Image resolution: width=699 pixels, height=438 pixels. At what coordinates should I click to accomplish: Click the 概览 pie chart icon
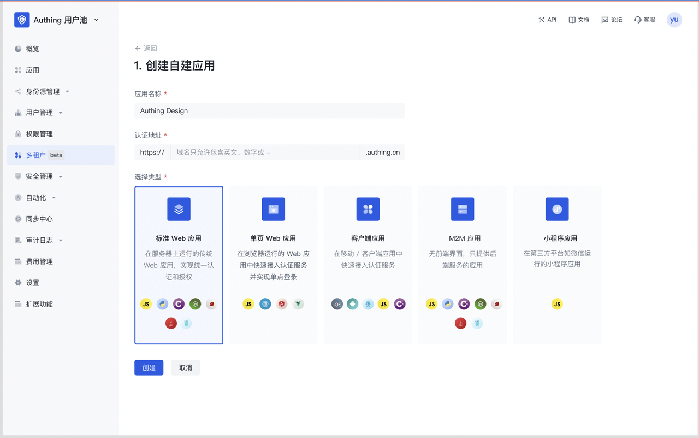pyautogui.click(x=18, y=49)
